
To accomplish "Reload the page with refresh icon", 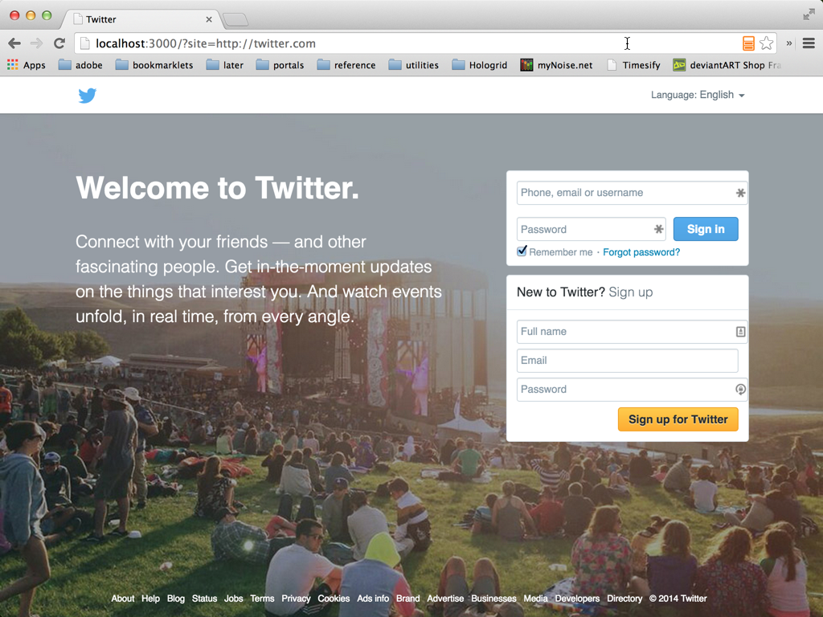I will tap(59, 43).
